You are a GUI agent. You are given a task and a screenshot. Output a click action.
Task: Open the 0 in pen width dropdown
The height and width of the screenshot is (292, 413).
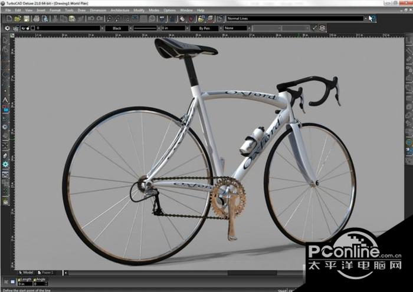(x=188, y=28)
